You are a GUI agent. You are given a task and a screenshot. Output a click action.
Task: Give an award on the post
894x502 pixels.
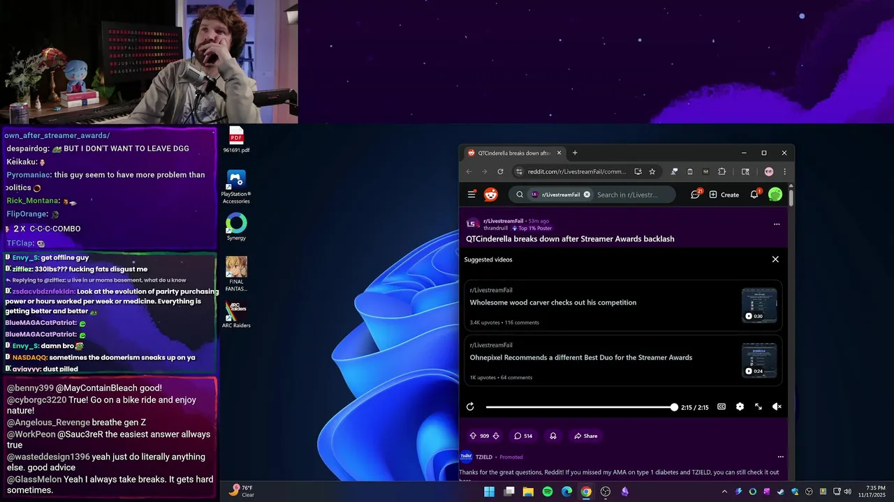tap(553, 436)
